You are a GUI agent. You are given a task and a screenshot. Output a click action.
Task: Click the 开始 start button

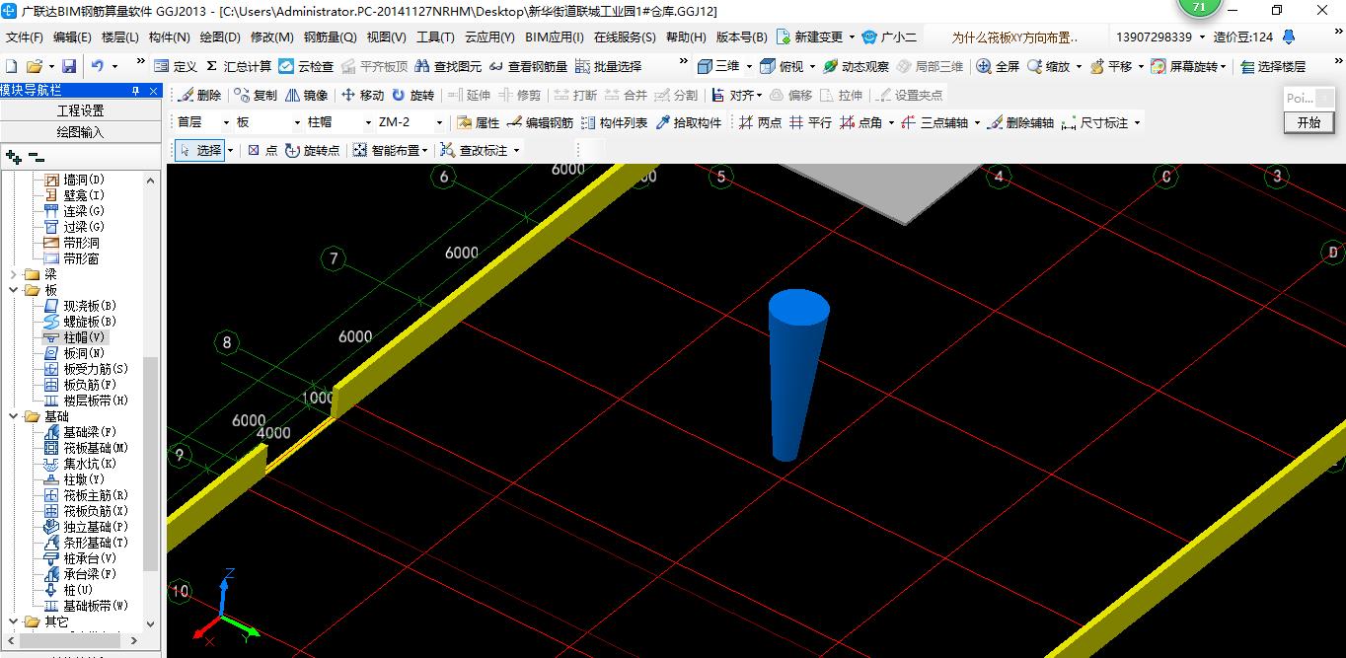[x=1309, y=122]
